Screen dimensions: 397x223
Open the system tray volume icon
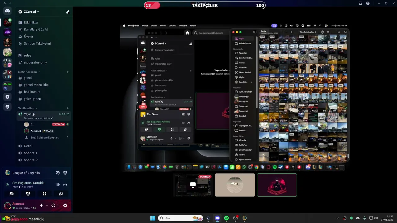tap(376, 218)
